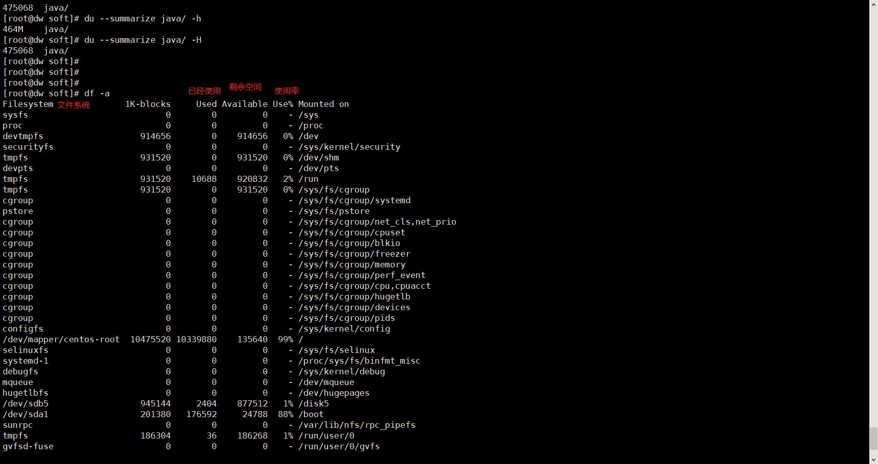Click the '945144' blocks value

point(156,403)
